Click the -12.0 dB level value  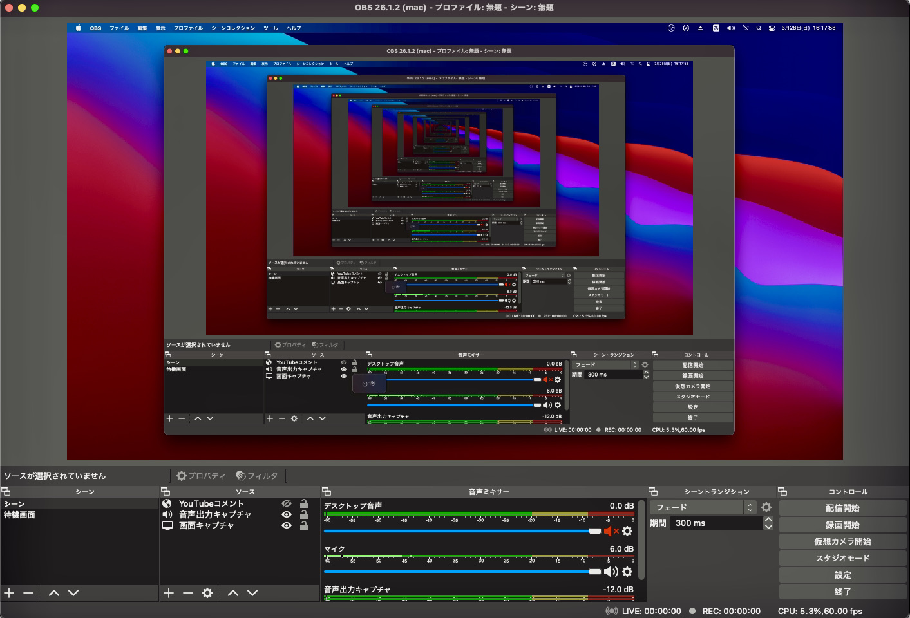[x=618, y=590]
